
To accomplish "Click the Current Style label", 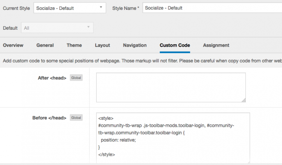I will pyautogui.click(x=16, y=8).
